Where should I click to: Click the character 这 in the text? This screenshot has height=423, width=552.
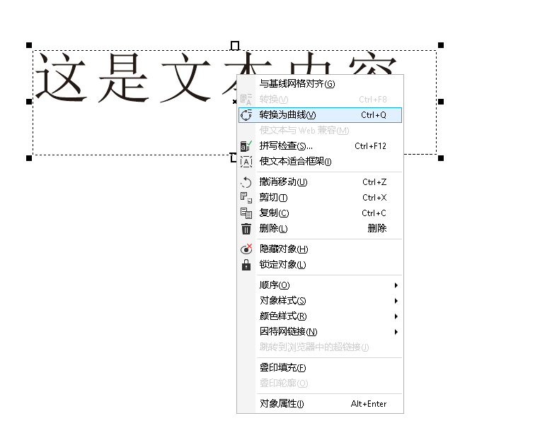[61, 76]
